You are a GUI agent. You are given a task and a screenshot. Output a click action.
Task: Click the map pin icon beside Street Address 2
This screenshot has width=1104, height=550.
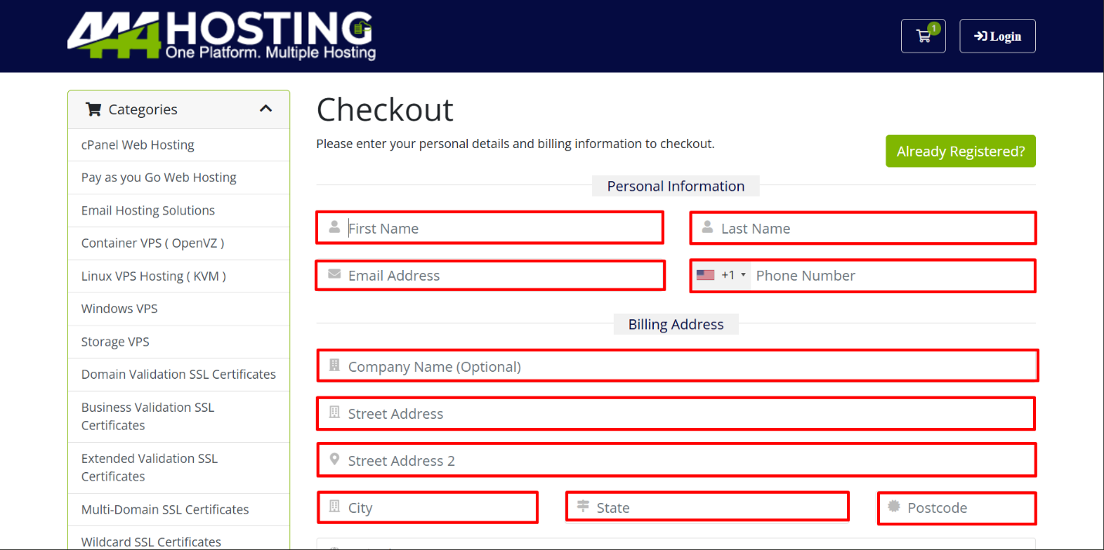[x=334, y=460]
